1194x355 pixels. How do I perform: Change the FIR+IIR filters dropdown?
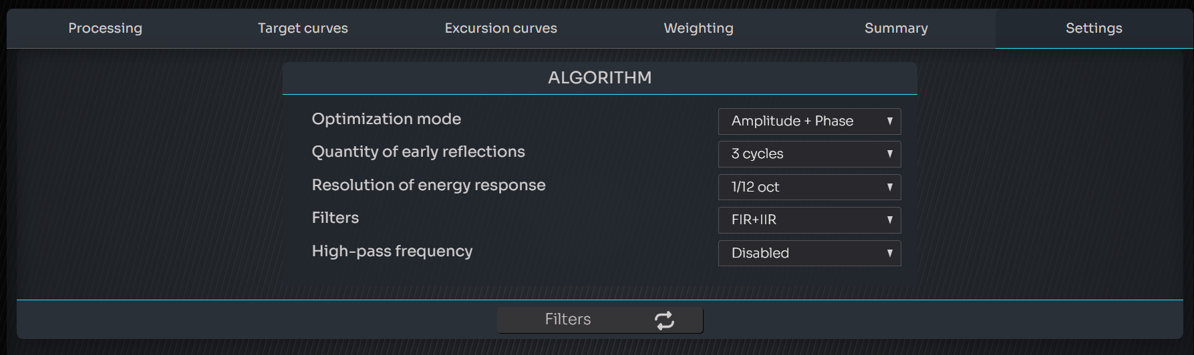click(x=809, y=220)
